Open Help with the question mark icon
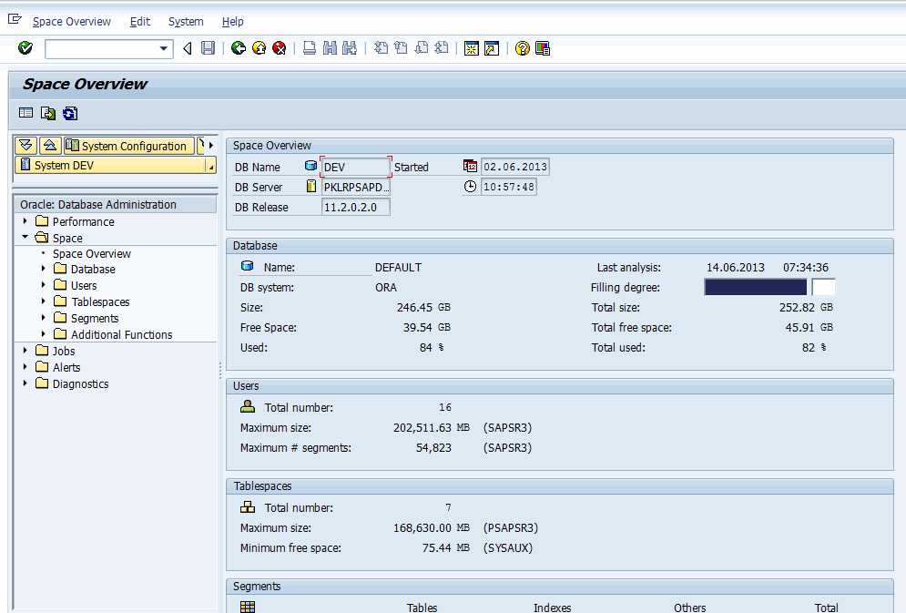Image resolution: width=906 pixels, height=613 pixels. point(522,48)
